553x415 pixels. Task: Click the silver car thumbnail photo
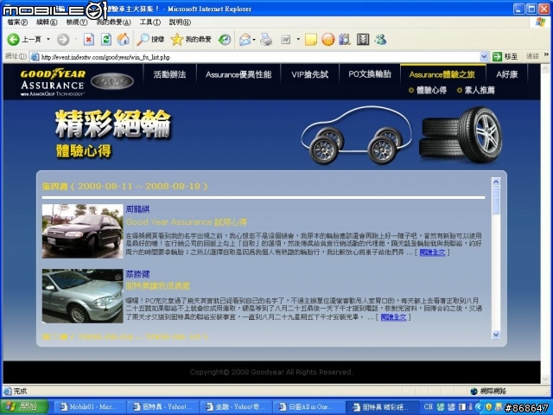[83, 296]
